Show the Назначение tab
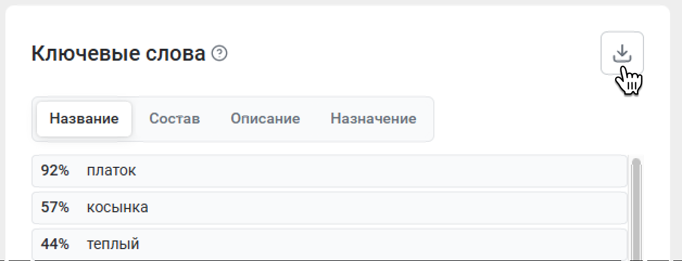The width and height of the screenshot is (682, 261). coord(373,119)
